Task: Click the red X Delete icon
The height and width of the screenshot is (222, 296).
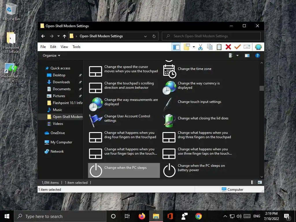Action: (228, 47)
